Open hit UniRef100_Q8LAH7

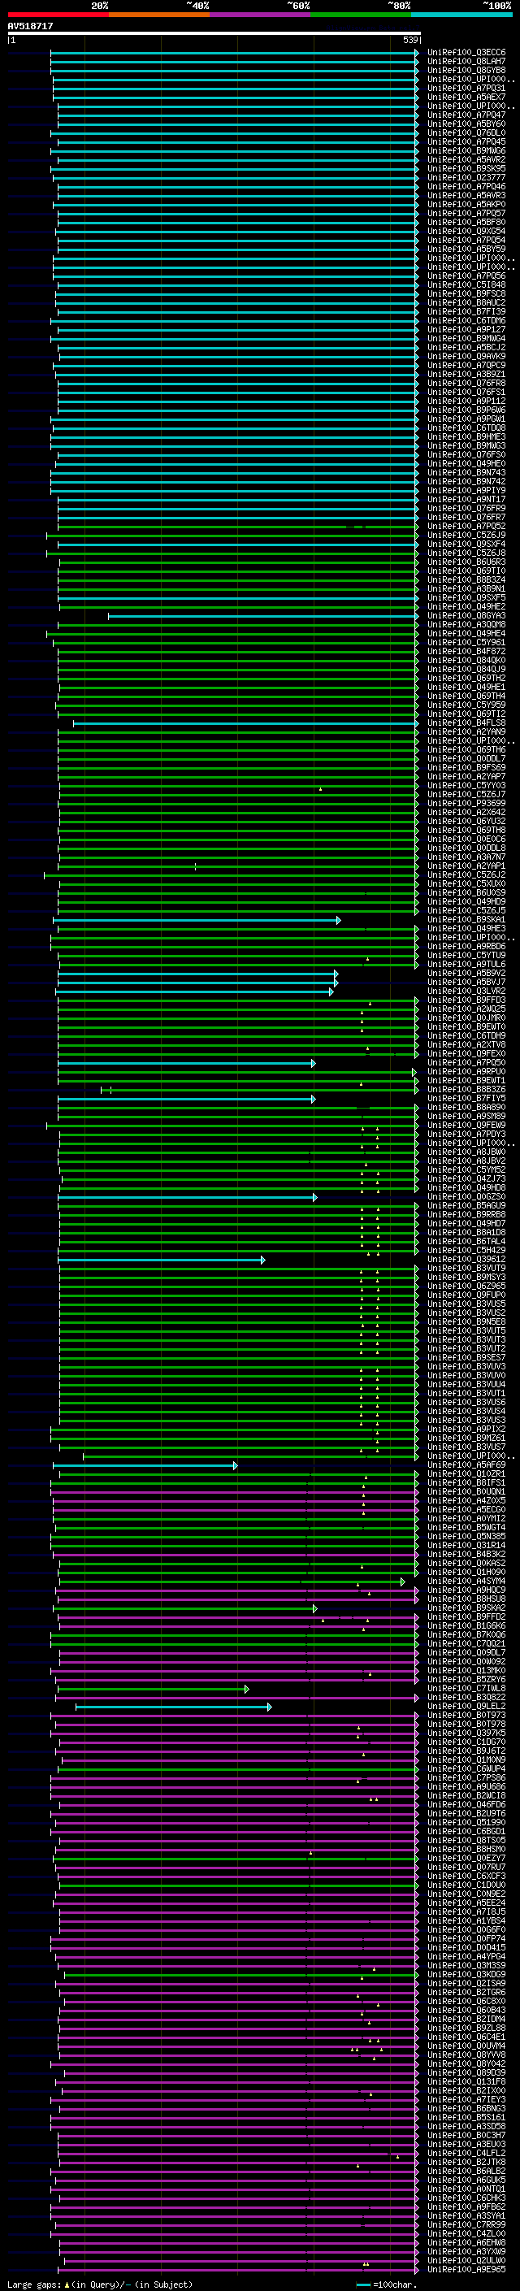point(466,62)
